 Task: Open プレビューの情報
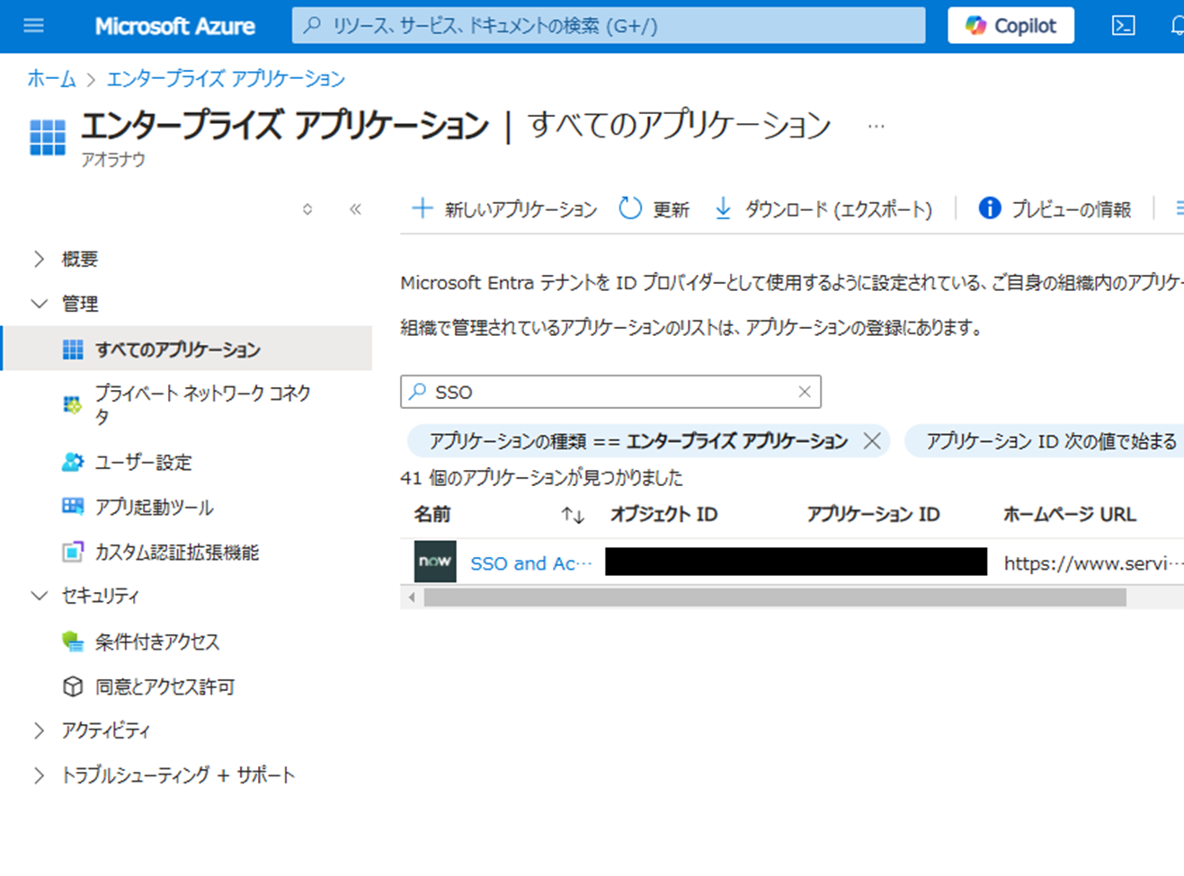1055,209
